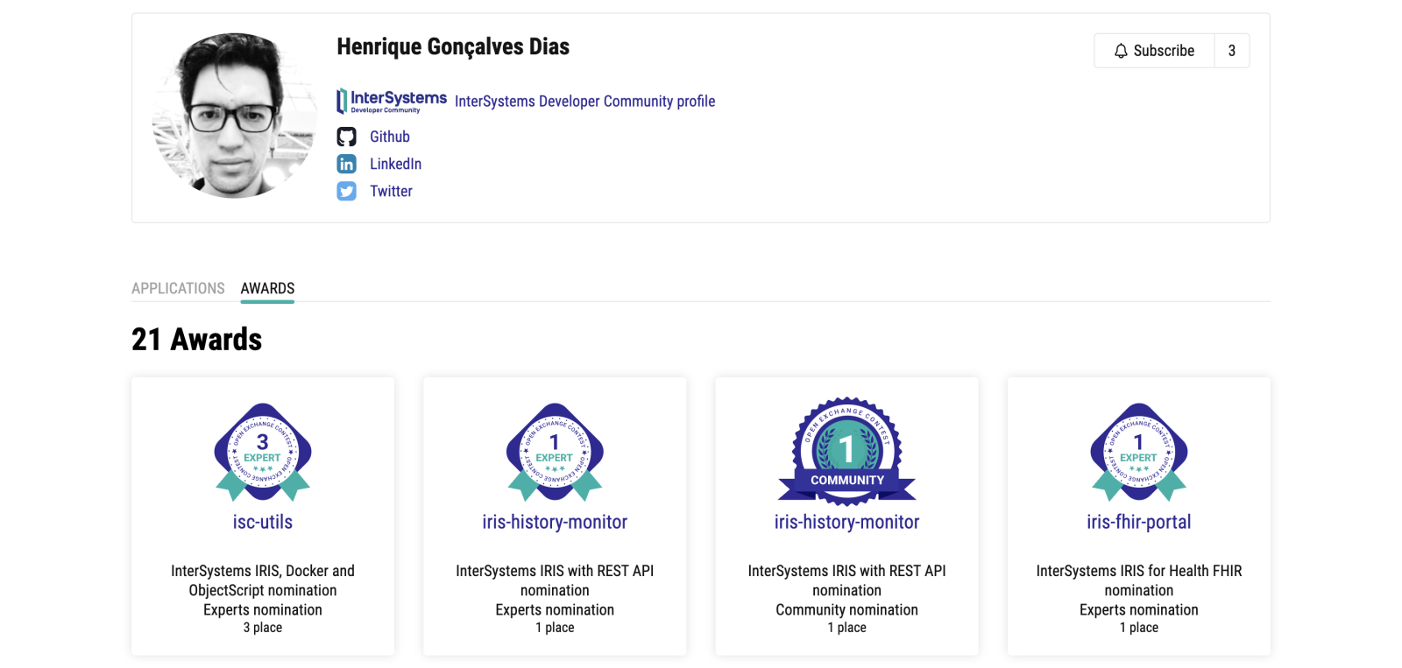
Task: Click the InterSystems Developer Community logo
Action: point(392,102)
